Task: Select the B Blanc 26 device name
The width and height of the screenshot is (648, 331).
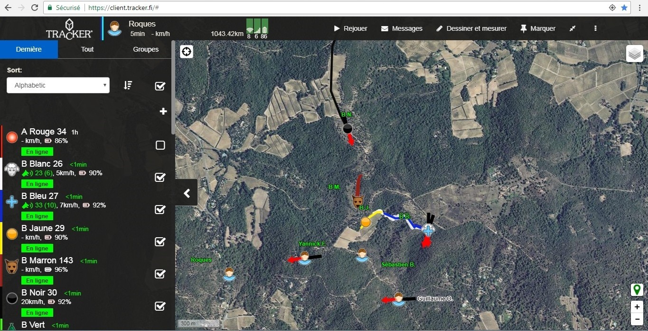Action: (42, 164)
